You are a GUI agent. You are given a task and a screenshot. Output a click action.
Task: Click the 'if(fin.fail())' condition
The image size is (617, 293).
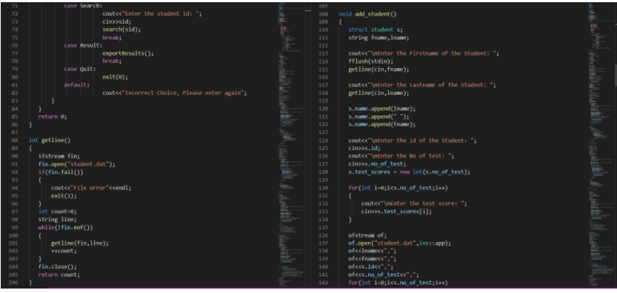(61, 172)
